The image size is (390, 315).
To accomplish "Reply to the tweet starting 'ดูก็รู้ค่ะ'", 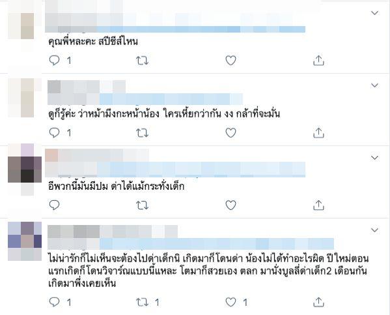I will tap(54, 133).
